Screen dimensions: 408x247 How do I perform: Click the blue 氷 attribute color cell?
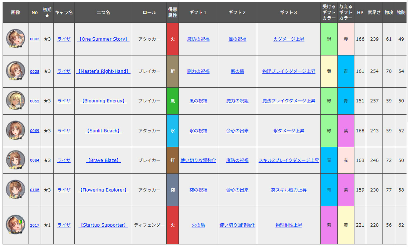click(173, 131)
